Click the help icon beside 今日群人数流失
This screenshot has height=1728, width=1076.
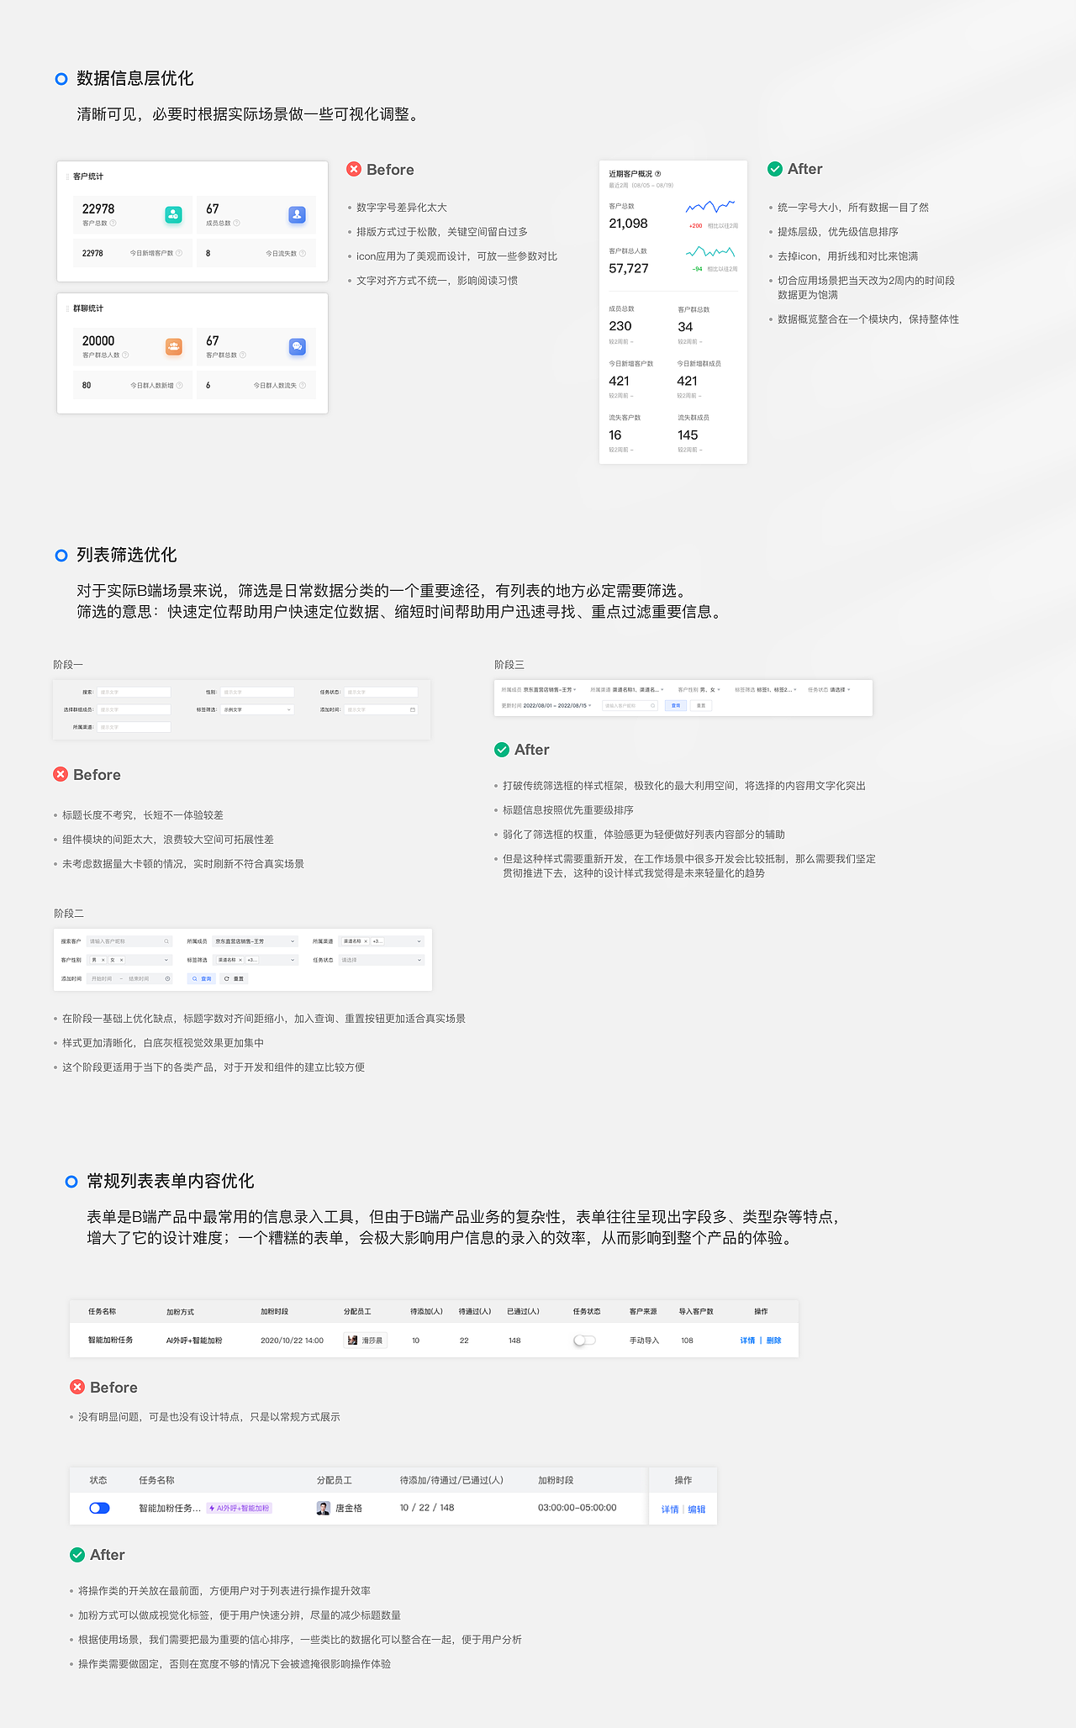(303, 385)
